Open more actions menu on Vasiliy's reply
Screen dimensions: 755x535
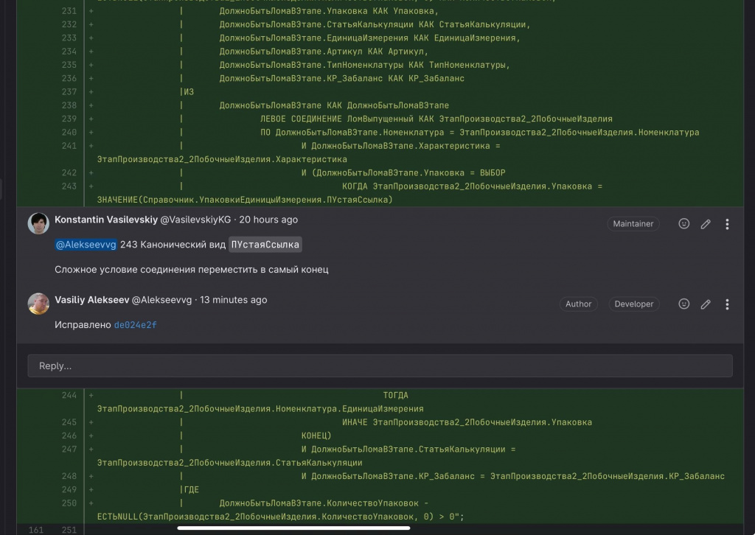click(x=727, y=304)
